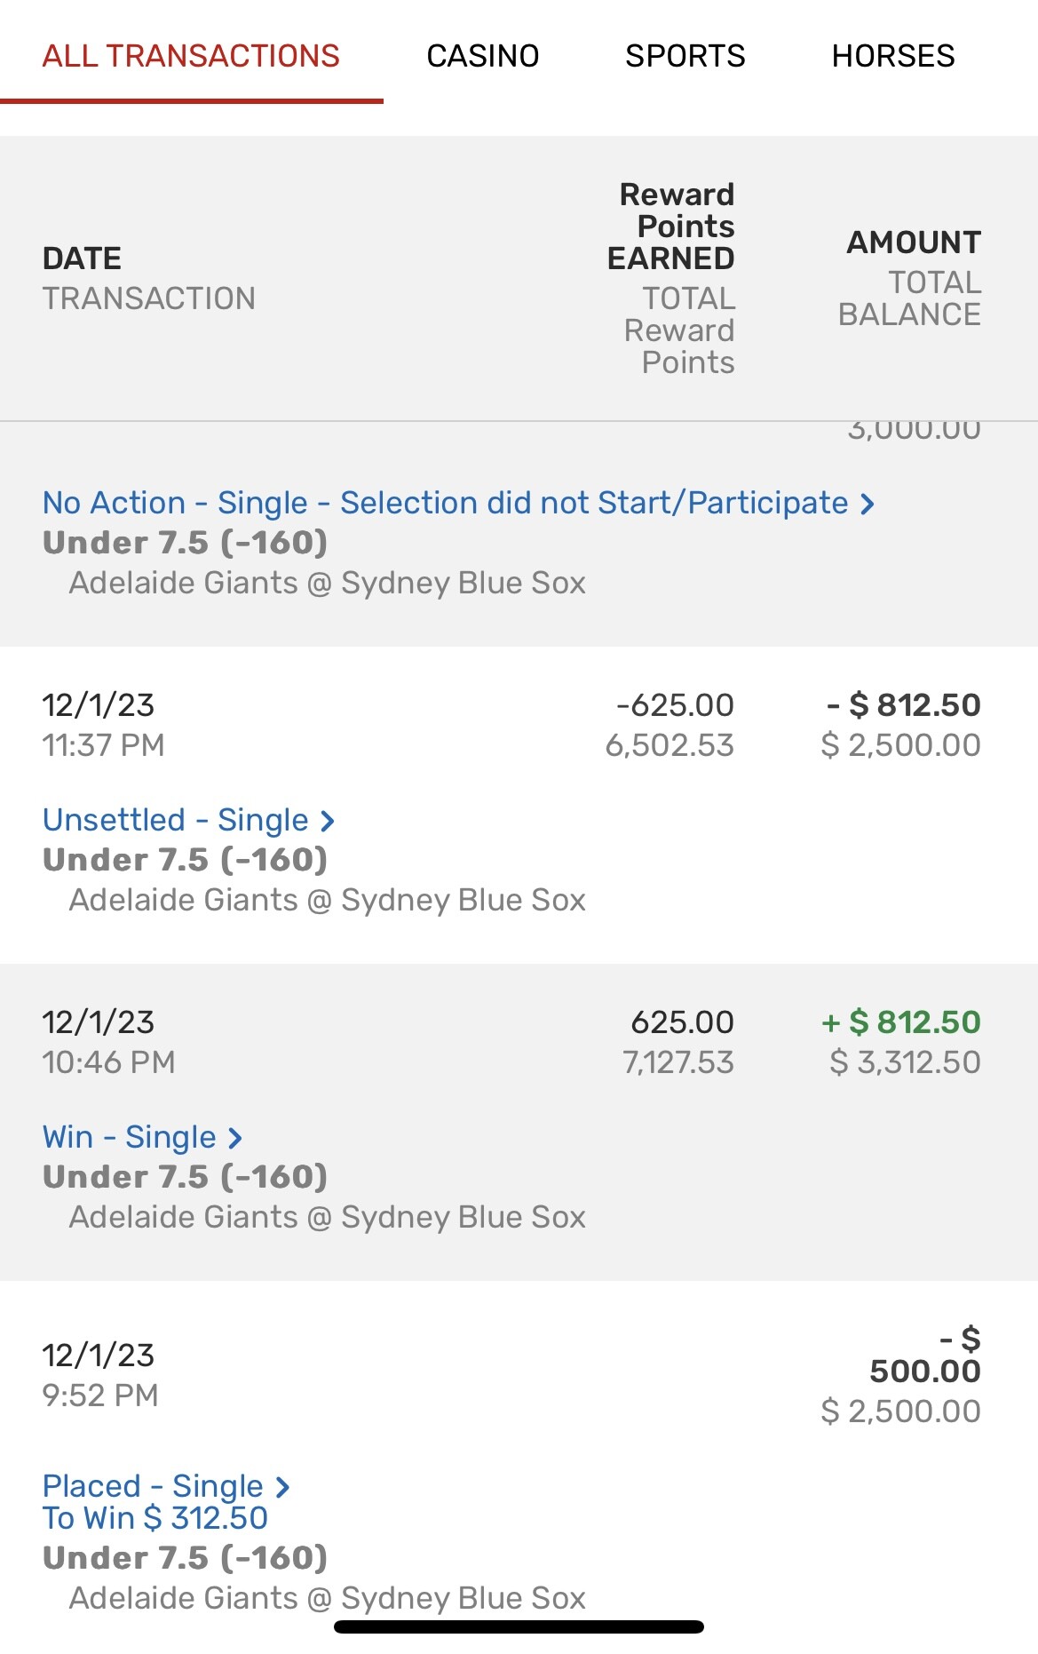Viewport: 1038px width, 1654px height.
Task: Click the chevron next to Unsettled - Single
Action: click(328, 821)
